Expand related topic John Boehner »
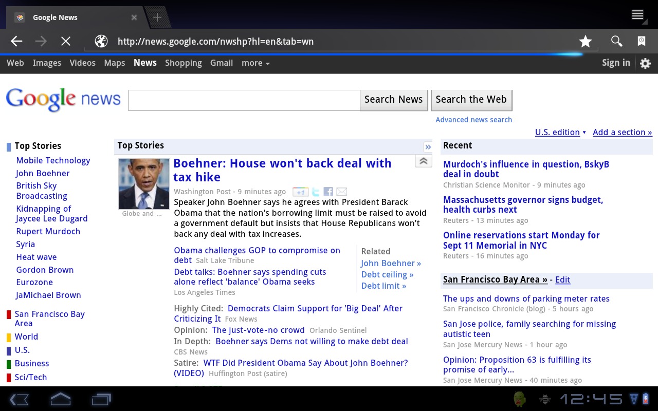Screen dimensions: 658x411 (391, 263)
